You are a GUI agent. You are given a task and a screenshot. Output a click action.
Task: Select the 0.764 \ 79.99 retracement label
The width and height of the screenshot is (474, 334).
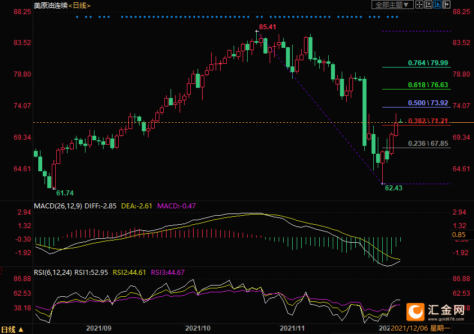tap(428, 63)
